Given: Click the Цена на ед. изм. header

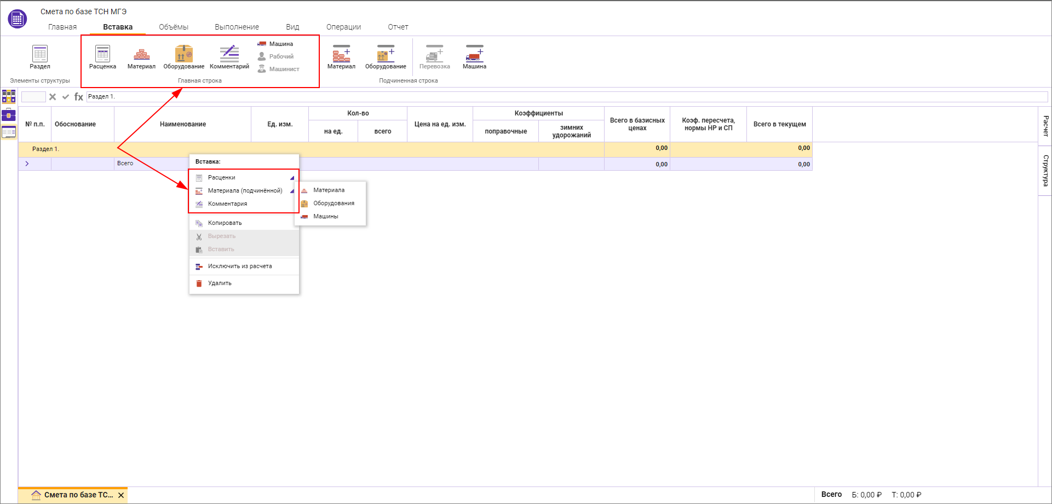Looking at the screenshot, I should click(x=440, y=124).
